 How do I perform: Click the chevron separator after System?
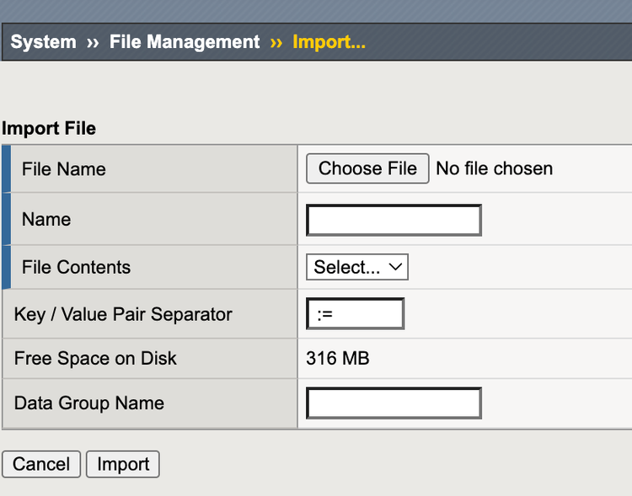93,43
